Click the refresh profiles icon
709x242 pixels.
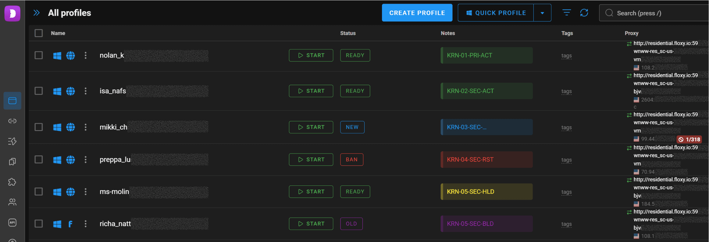584,13
